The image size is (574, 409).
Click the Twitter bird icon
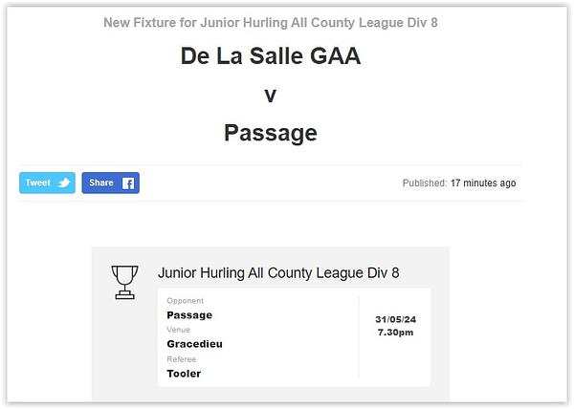[x=64, y=183]
